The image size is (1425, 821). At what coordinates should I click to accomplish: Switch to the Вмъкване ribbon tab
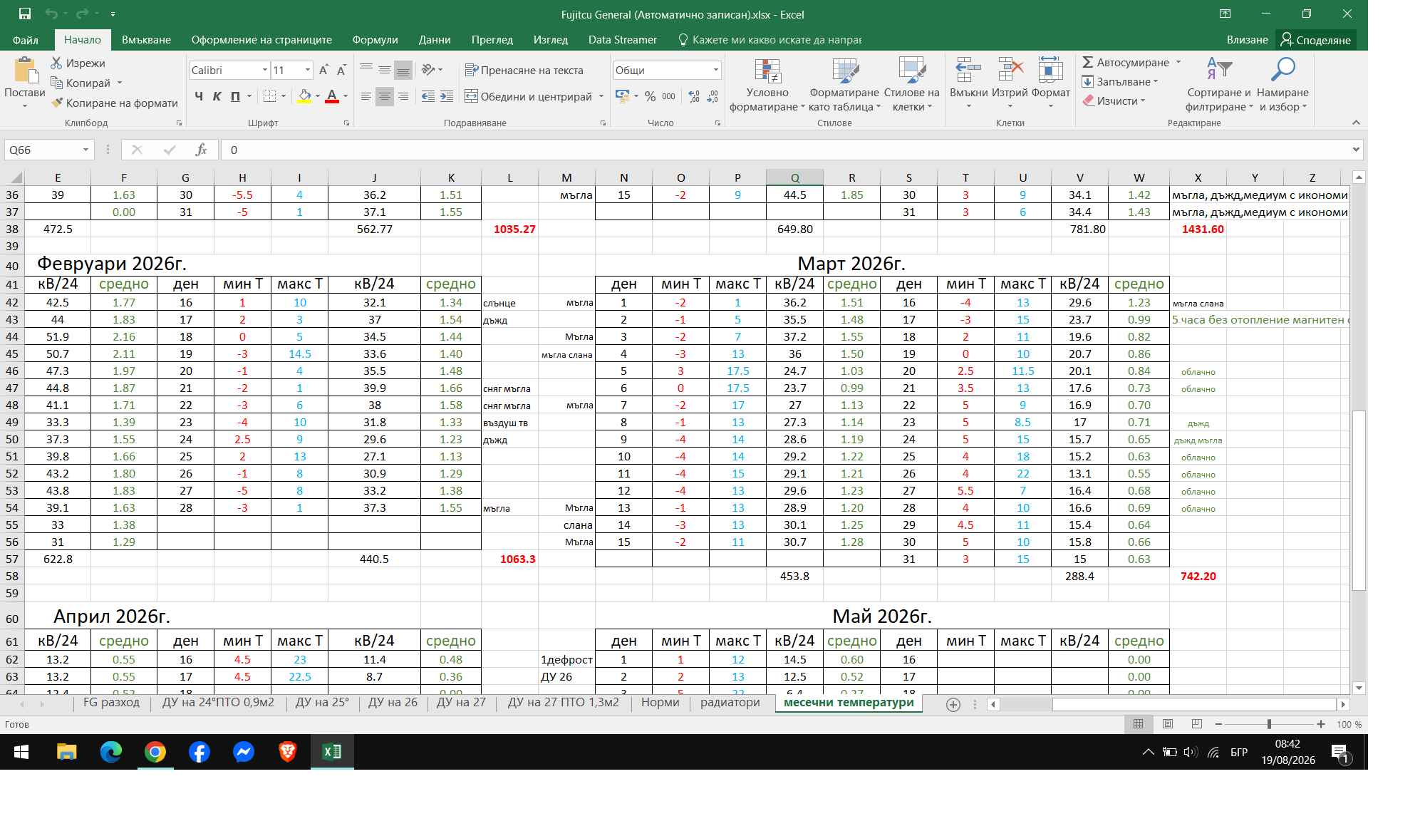[x=146, y=40]
